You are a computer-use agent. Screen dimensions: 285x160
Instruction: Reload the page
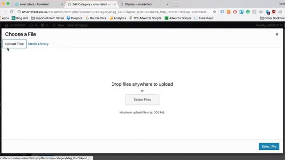12,12
